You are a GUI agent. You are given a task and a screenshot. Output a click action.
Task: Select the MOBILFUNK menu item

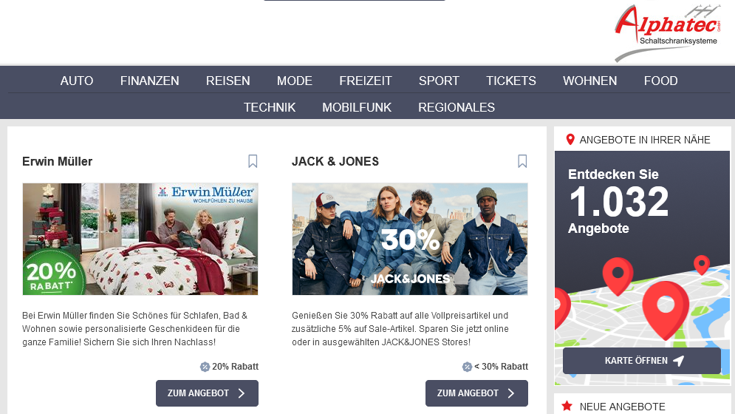pos(357,107)
